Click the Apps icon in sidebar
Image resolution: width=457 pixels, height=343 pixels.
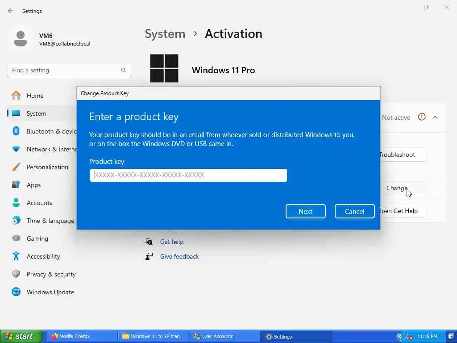click(x=16, y=184)
